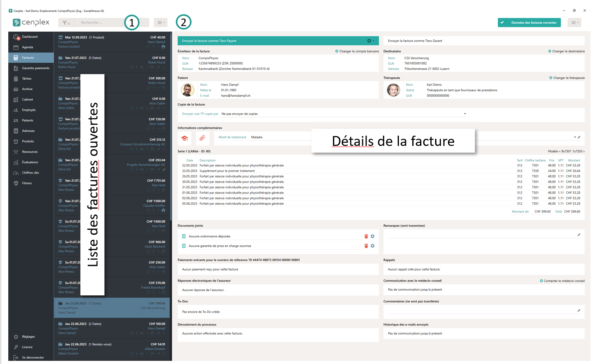Screen dimensions: 592x364
Task: Click the red paperclip attachment icon
Action: (202, 138)
